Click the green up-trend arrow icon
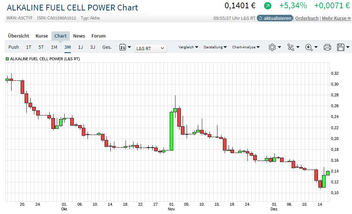Viewport: 352px width, 214px height. (267, 6)
